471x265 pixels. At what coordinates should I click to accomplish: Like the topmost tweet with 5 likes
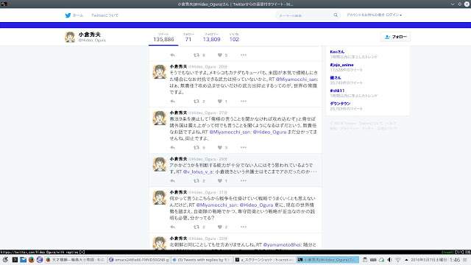220,55
